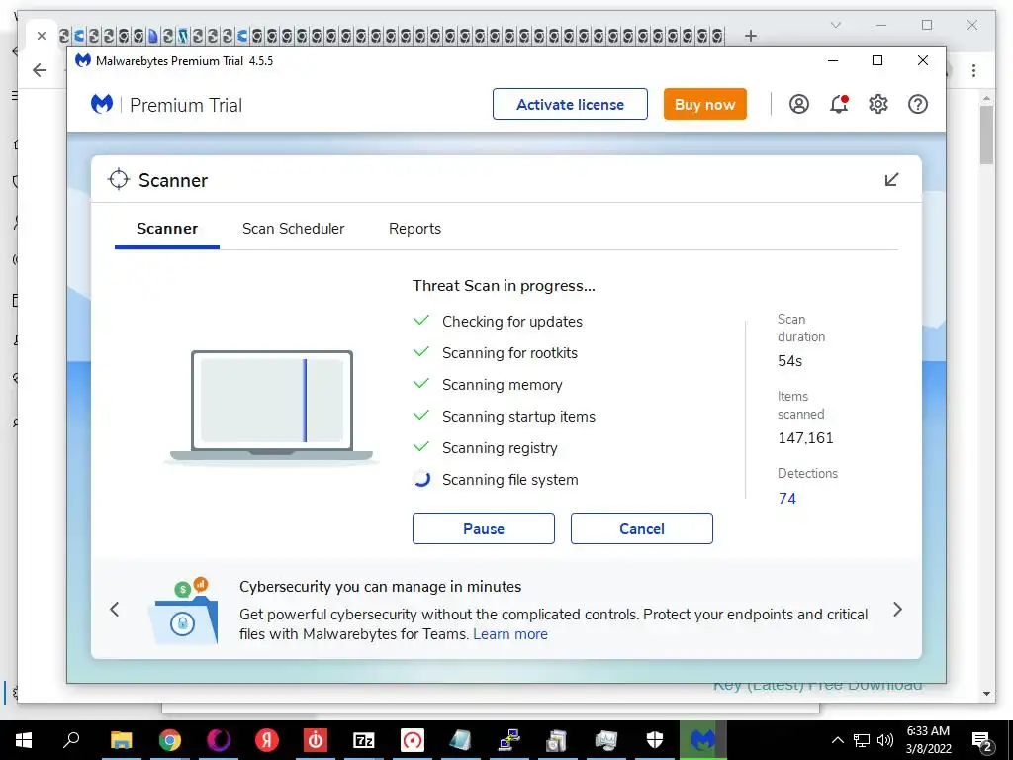The image size is (1013, 760).
Task: Open File Explorer from taskbar
Action: 121,740
